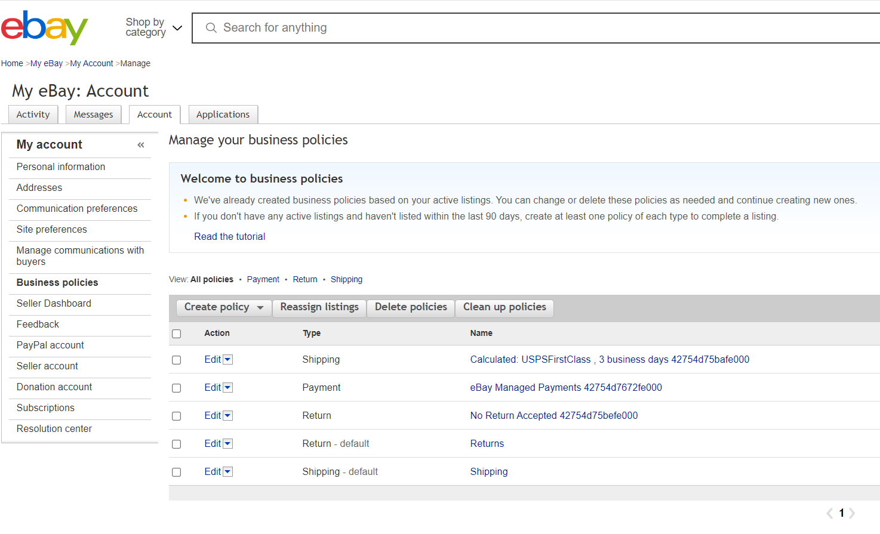
Task: Check the Calculated USPSFirstClass shipping policy row
Action: tap(176, 360)
